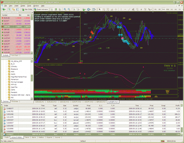Select the vertical line drawing tool
Image resolution: width=184 pixels, height=143 pixels.
click(x=121, y=9)
